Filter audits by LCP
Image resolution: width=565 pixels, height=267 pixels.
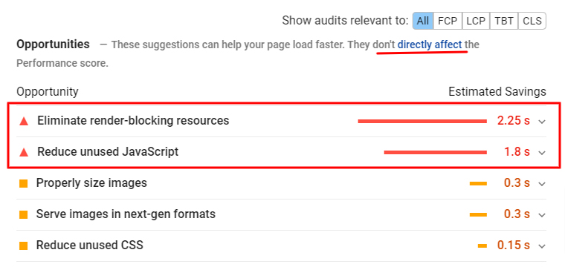pyautogui.click(x=476, y=21)
